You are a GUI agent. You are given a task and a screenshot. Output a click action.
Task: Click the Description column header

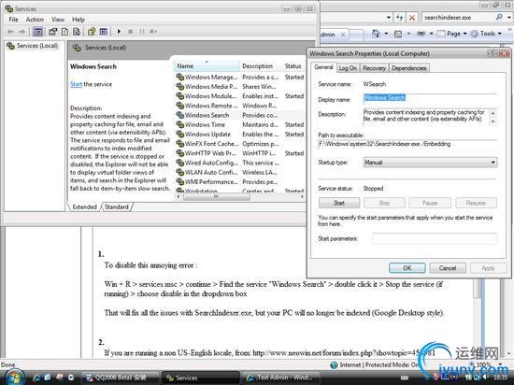pyautogui.click(x=261, y=65)
